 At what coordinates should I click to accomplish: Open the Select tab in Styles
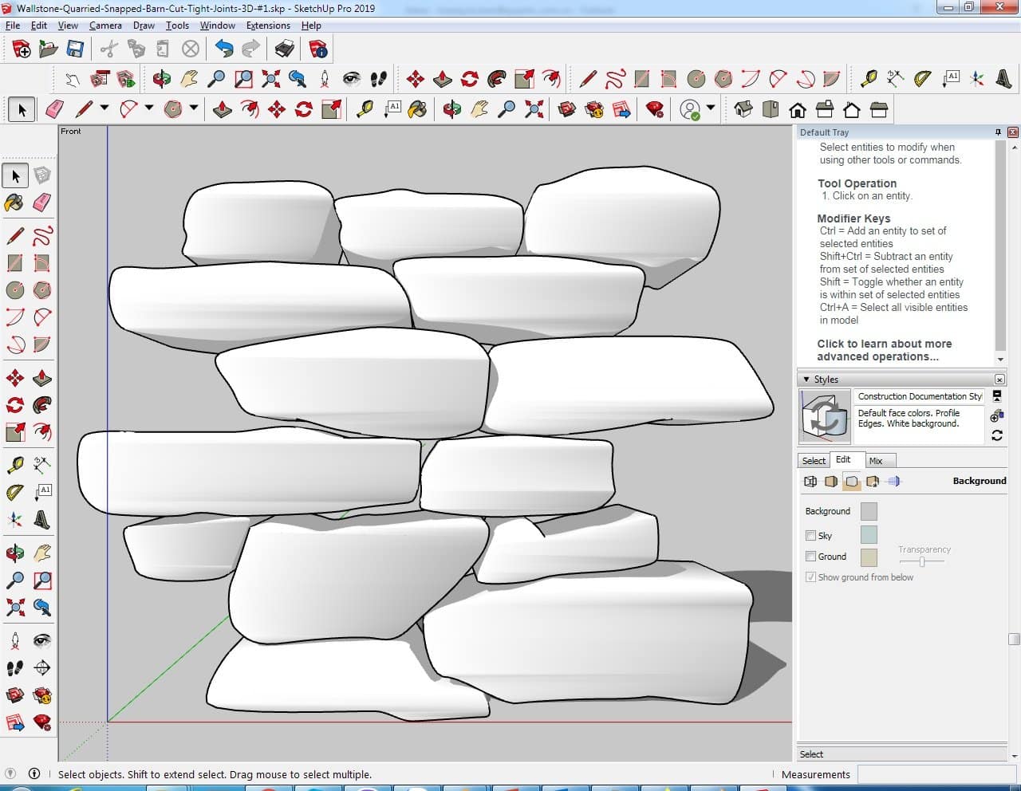(814, 461)
